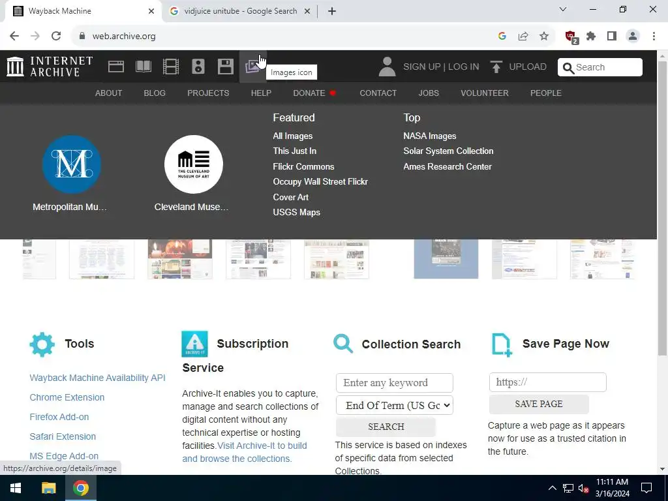The width and height of the screenshot is (668, 501).
Task: Open the Audio speaker icon
Action: tap(198, 67)
